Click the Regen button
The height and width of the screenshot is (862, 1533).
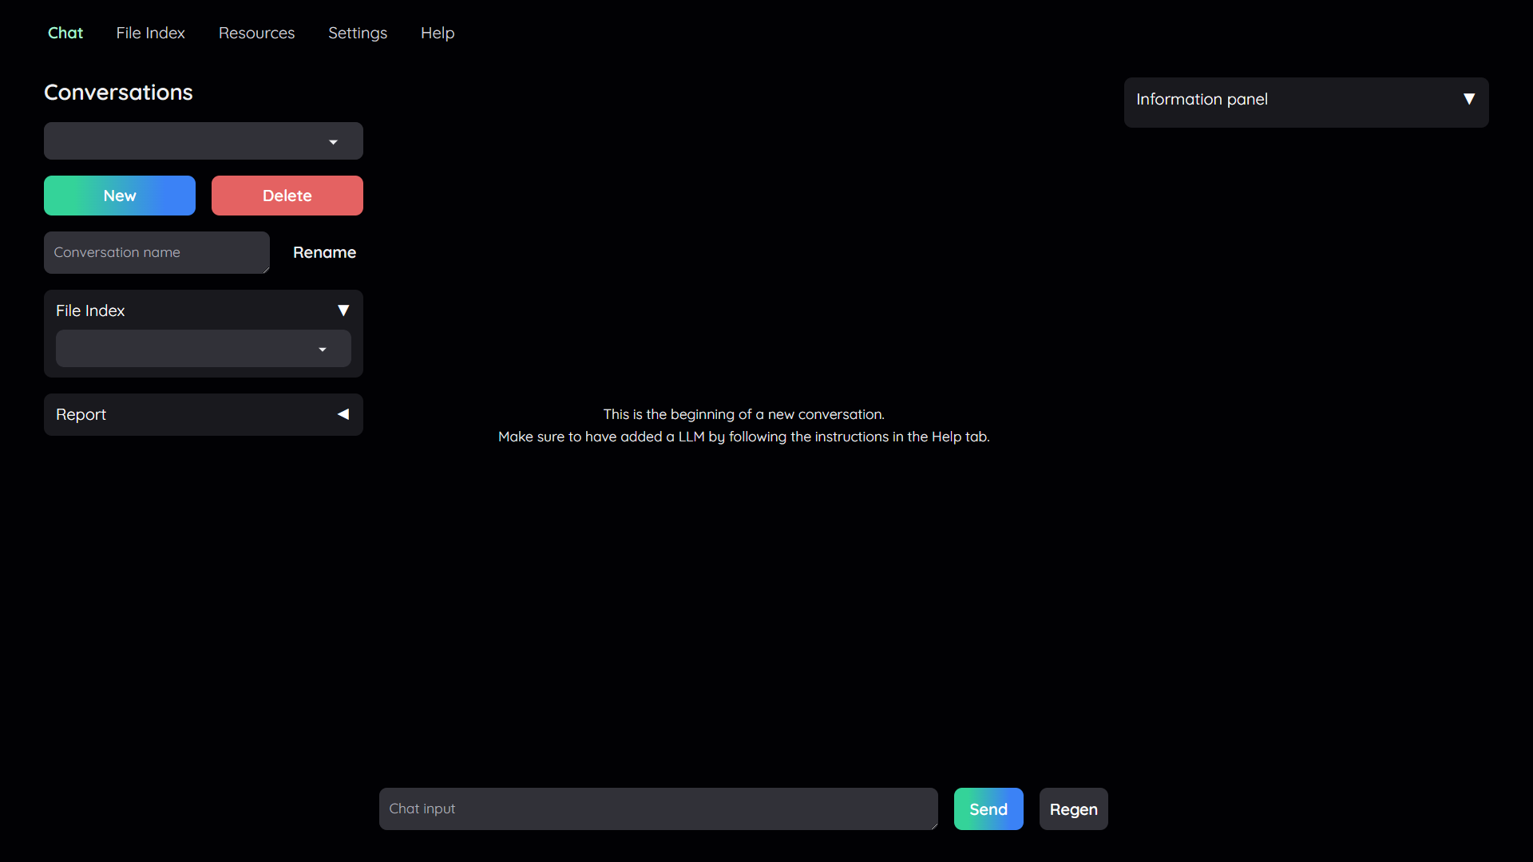tap(1073, 809)
